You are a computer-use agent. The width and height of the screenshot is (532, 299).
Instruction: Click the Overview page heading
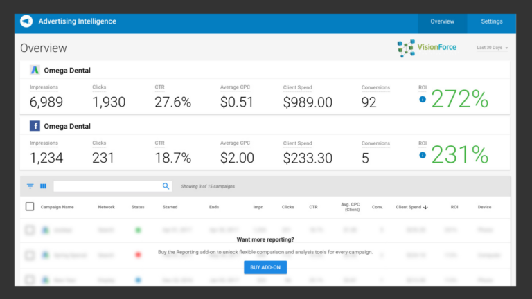pos(44,48)
